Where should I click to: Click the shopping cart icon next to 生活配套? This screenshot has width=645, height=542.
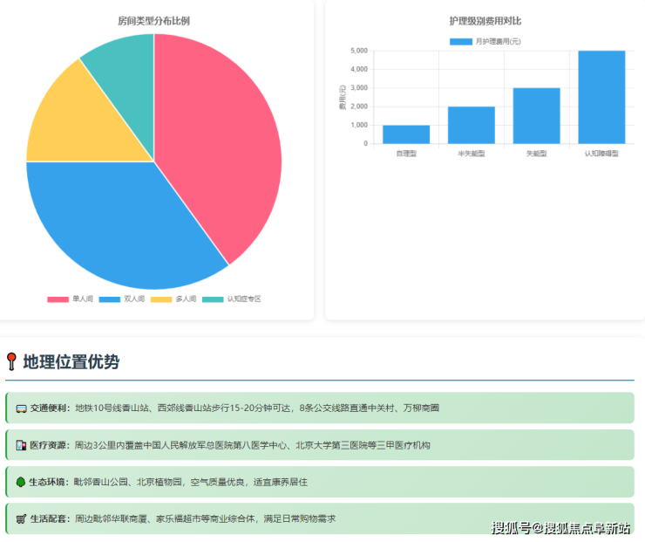tap(21, 518)
